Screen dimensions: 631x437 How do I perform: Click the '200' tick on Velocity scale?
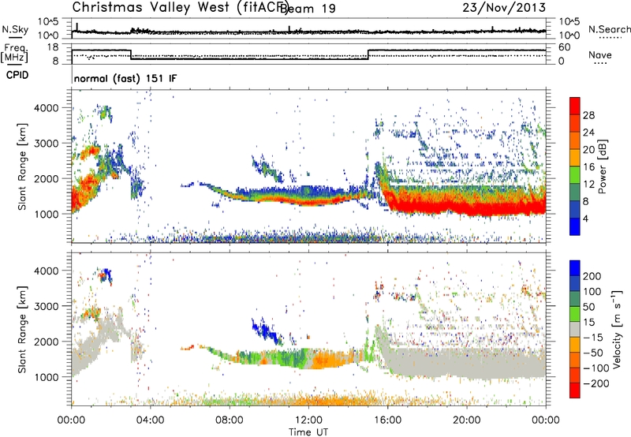(x=592, y=276)
